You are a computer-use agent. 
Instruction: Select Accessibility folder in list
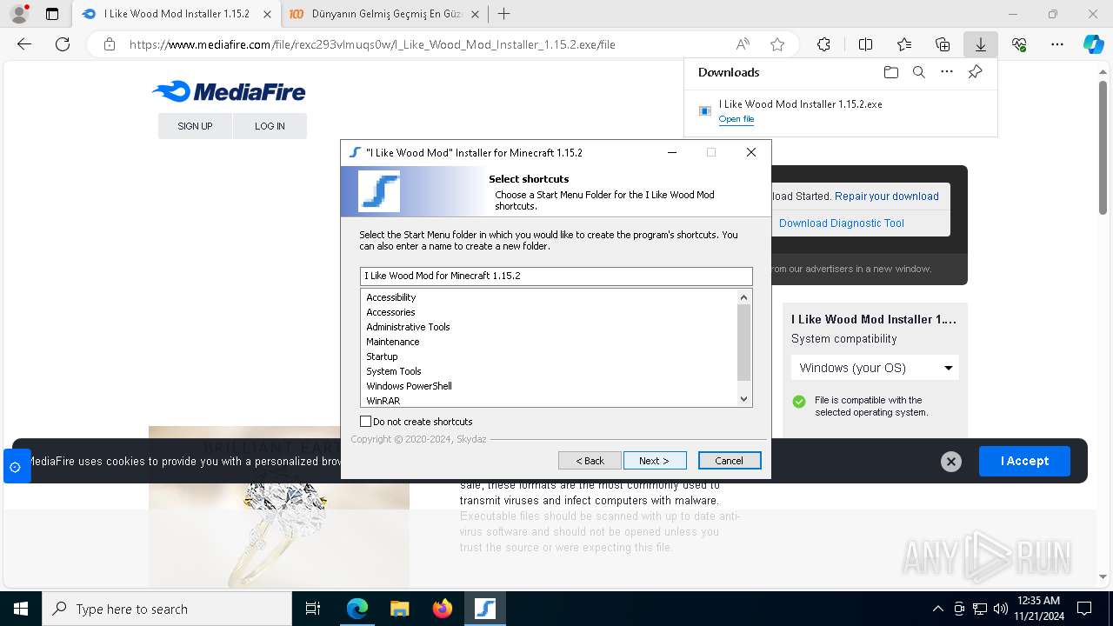[390, 297]
